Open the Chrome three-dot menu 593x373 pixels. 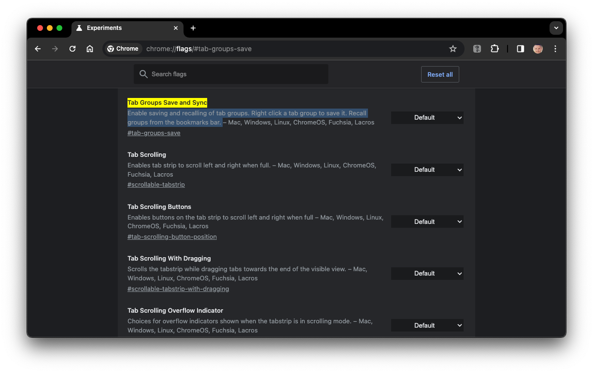(555, 49)
